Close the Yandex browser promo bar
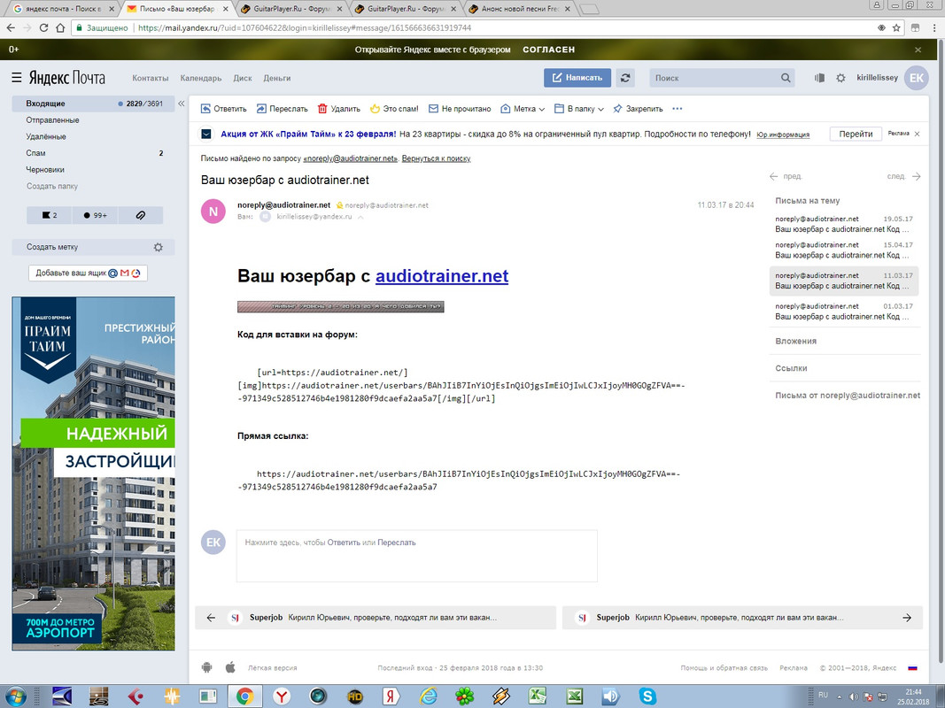Viewport: 945px width, 708px height. click(x=918, y=50)
